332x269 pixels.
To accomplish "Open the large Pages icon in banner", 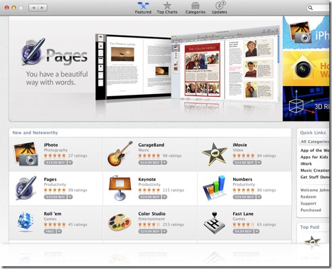I will (x=33, y=52).
